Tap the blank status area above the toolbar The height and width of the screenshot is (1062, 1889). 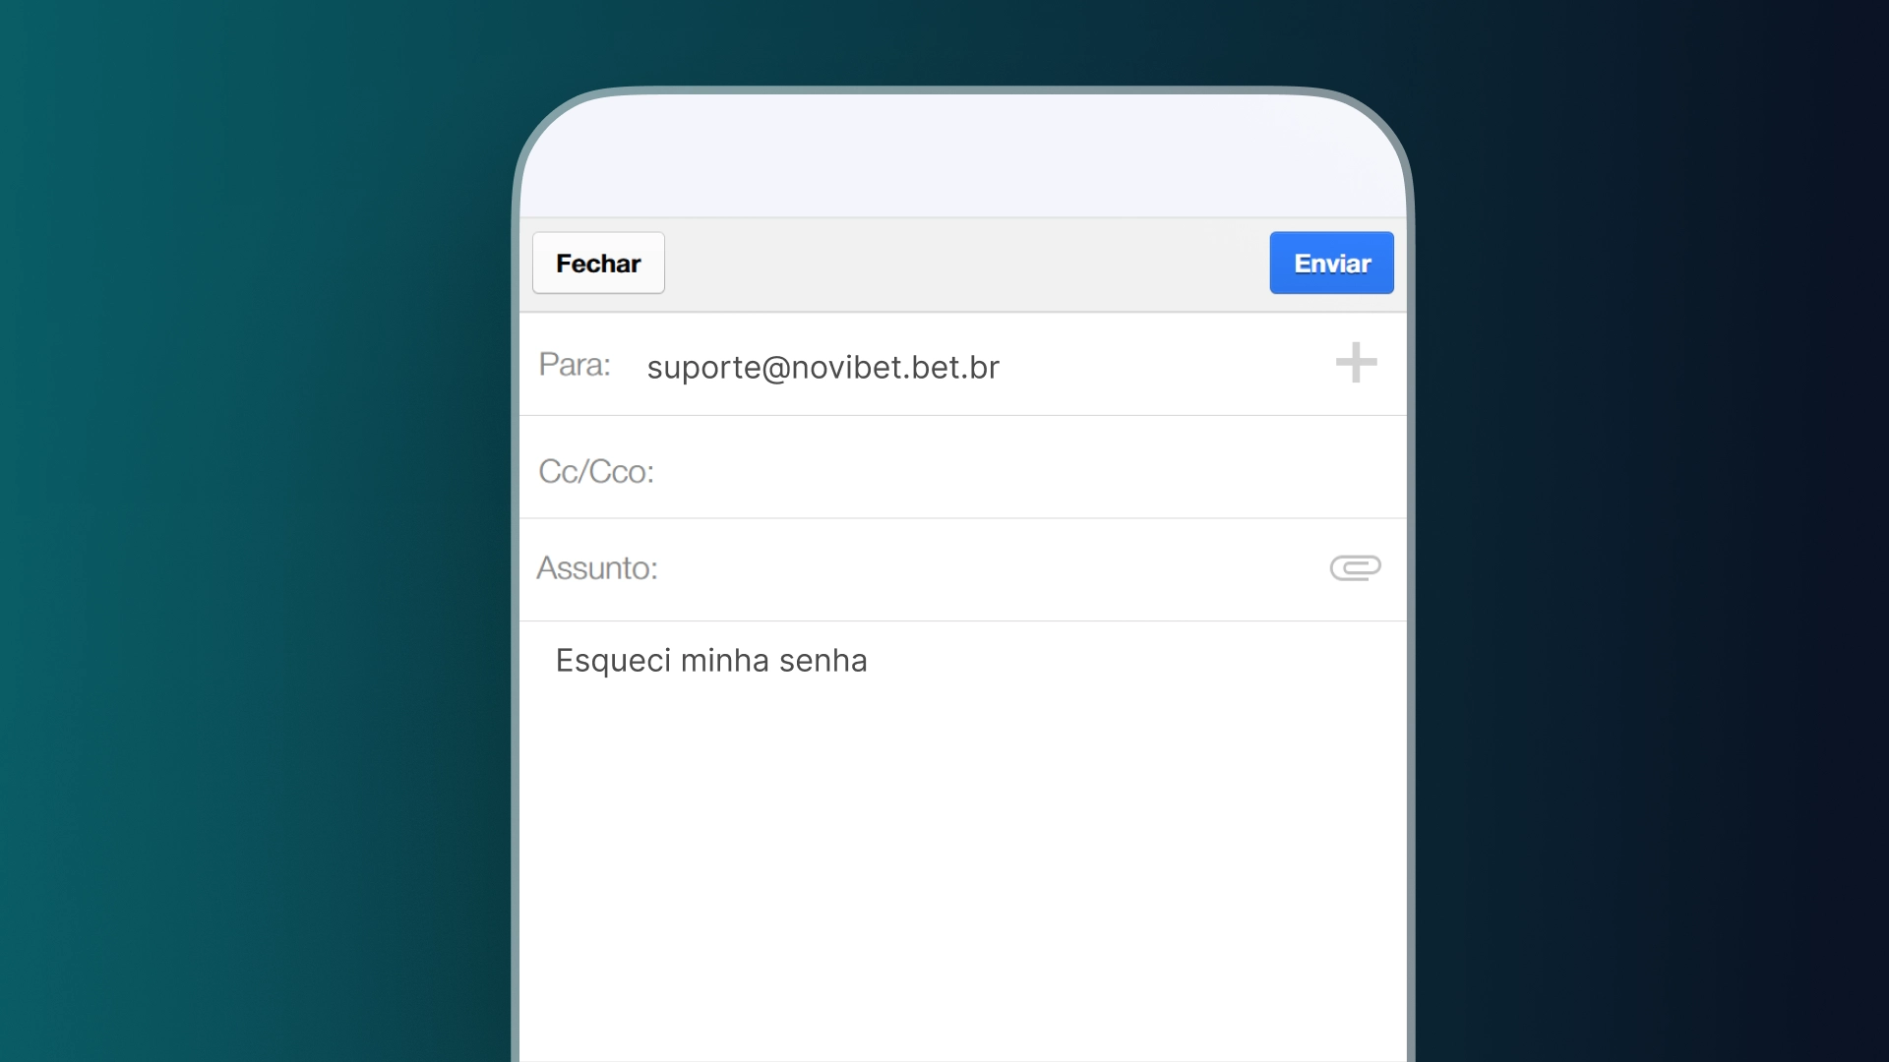click(x=962, y=157)
